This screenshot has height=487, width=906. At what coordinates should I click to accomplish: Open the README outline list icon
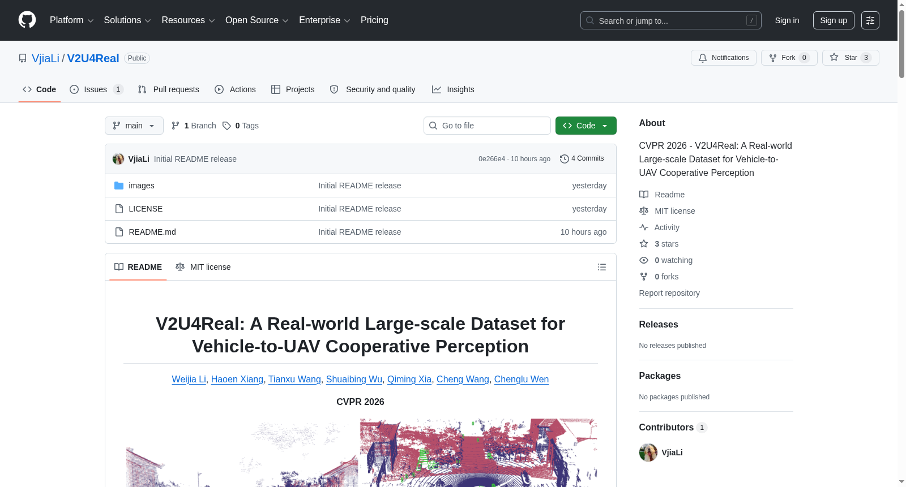coord(602,267)
